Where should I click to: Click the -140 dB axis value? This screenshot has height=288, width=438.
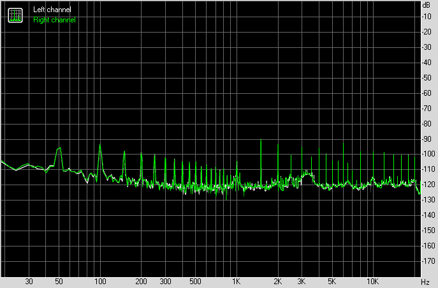point(428,215)
